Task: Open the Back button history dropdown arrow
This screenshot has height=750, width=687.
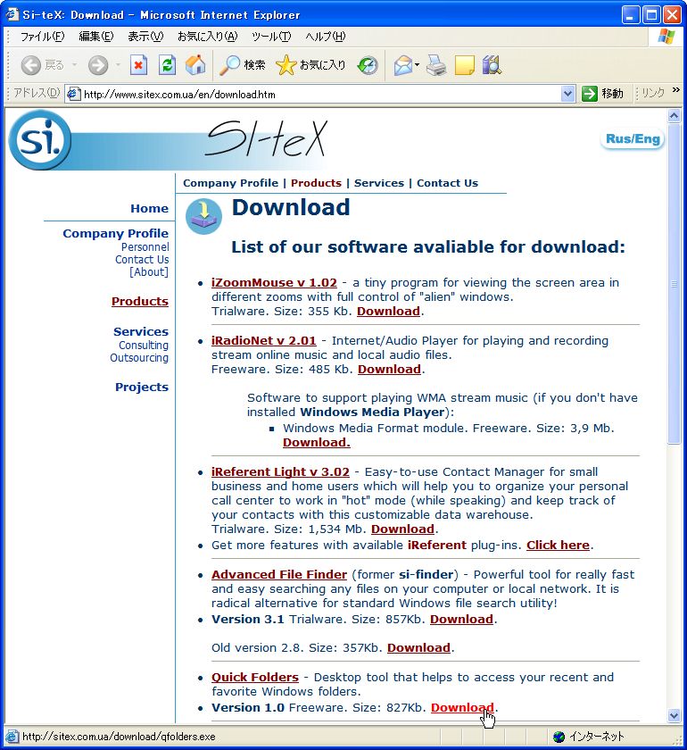Action: tap(75, 65)
